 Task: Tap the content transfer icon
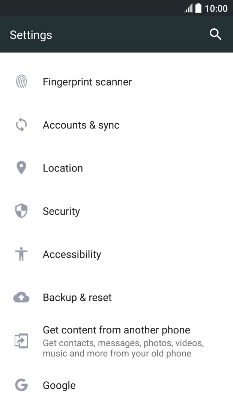pyautogui.click(x=21, y=341)
